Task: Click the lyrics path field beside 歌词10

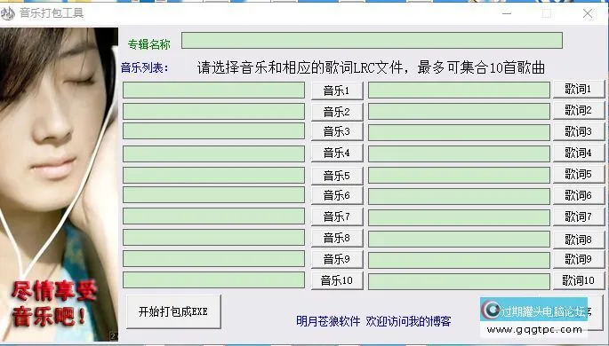Action: (459, 282)
